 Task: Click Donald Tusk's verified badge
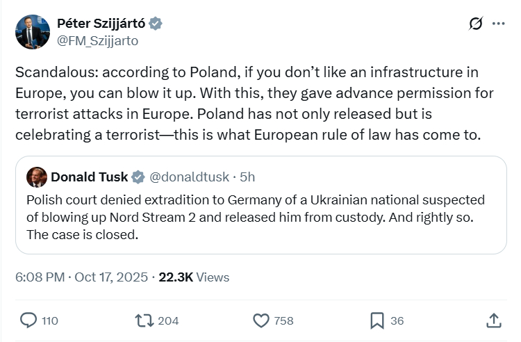pyautogui.click(x=138, y=177)
